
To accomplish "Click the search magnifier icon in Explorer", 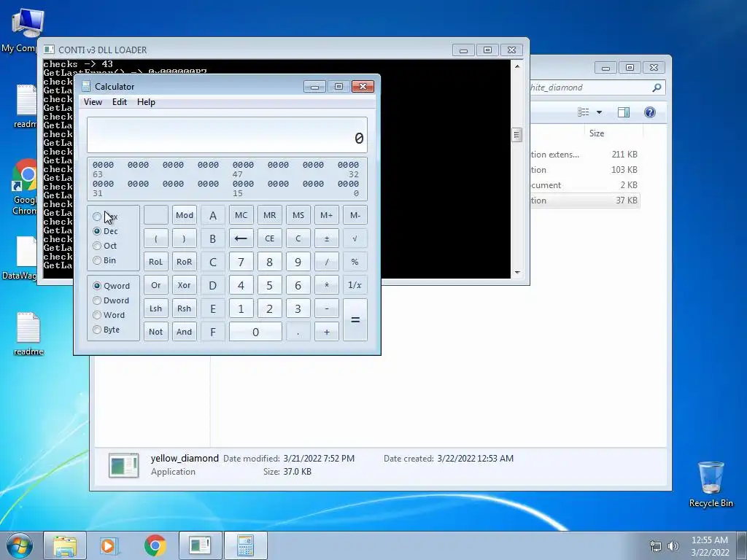I will 657,87.
